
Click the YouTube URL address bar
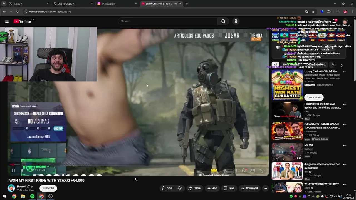tap(164, 12)
